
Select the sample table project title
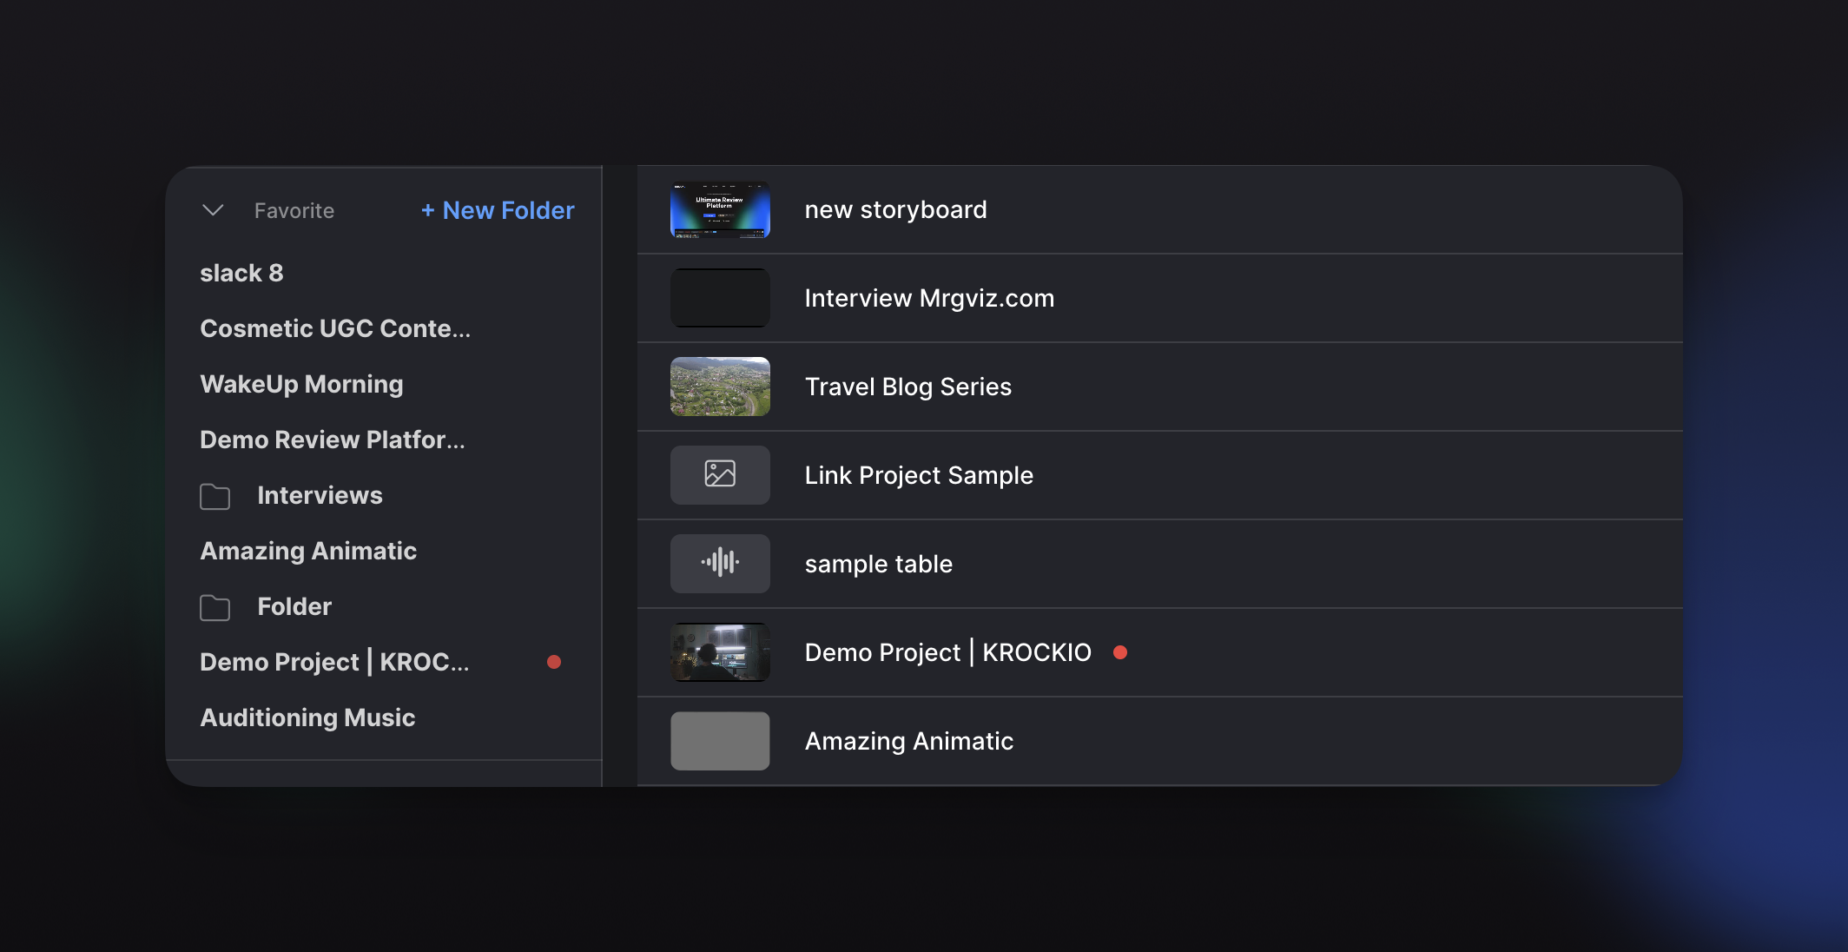(879, 564)
